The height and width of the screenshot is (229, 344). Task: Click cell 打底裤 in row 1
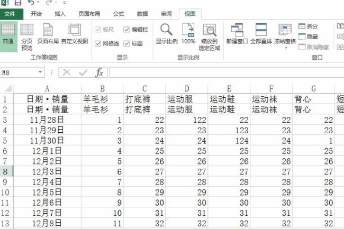144,99
